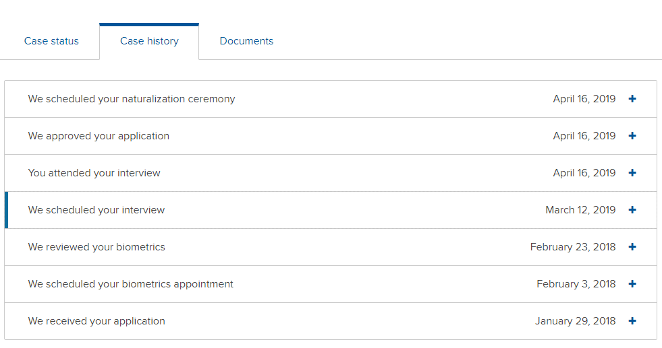Viewport: 662px width, 348px height.
Task: Expand plus icon for reviewed biometrics entry
Action: click(632, 247)
